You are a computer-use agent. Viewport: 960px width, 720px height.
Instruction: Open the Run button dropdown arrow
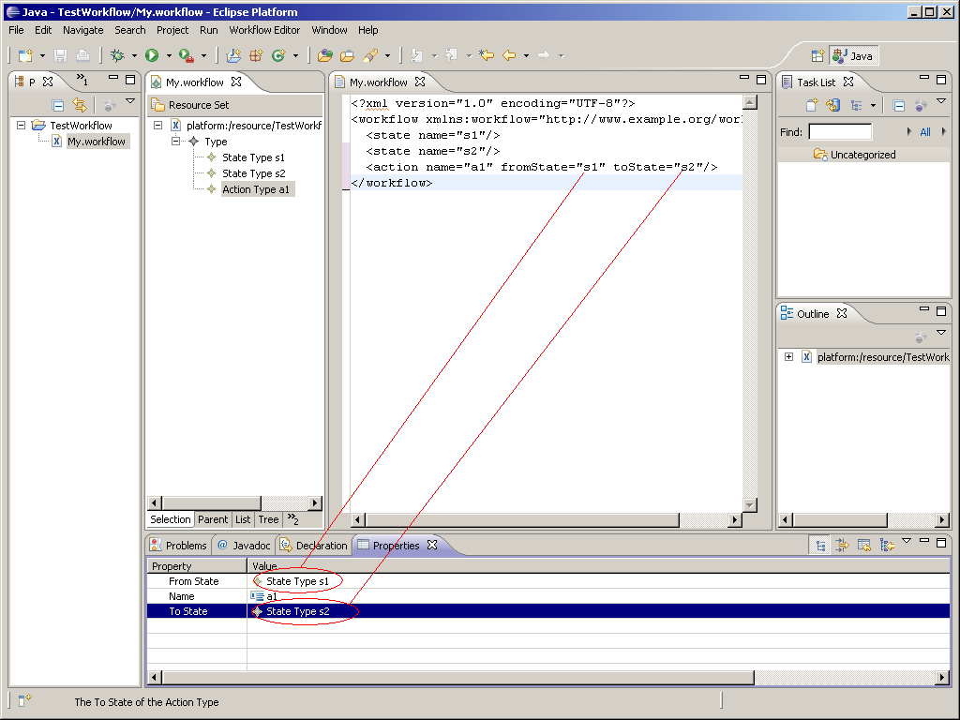(x=169, y=56)
